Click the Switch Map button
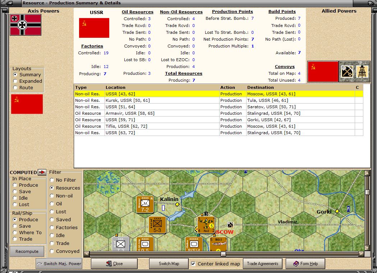Screen dimensions: 377x273 pyautogui.click(x=169, y=264)
